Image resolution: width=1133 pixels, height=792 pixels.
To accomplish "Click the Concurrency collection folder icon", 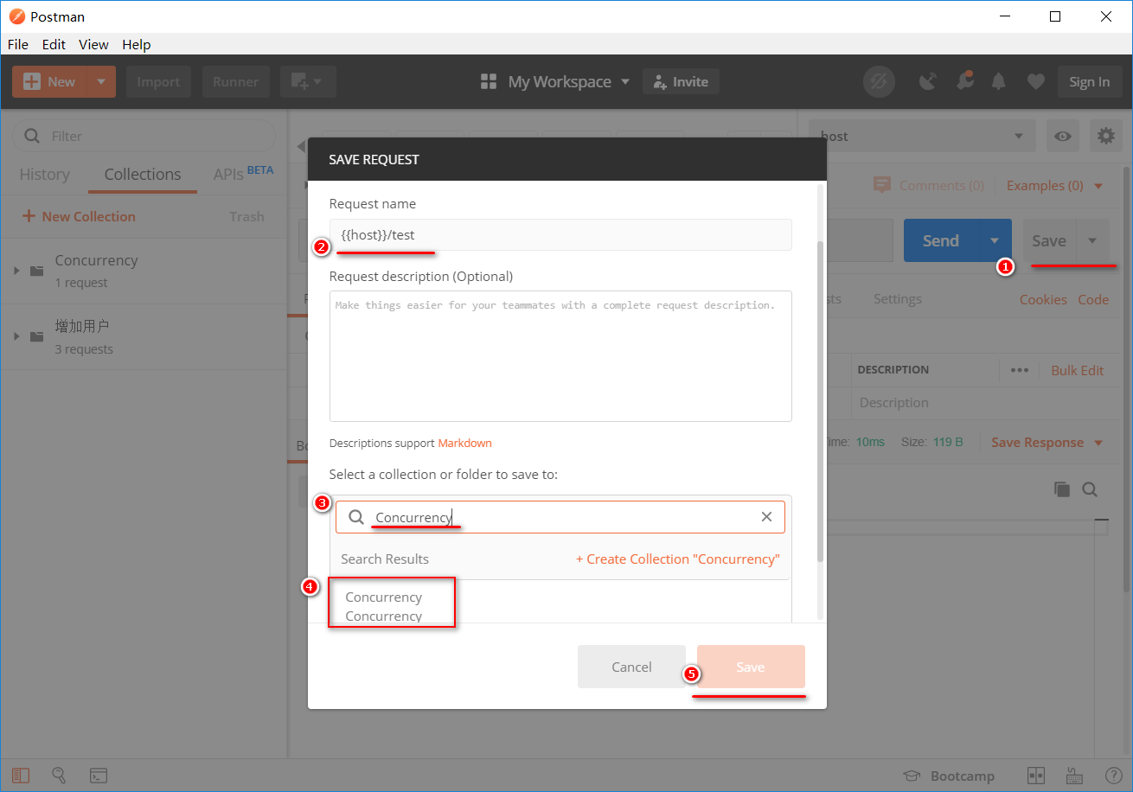I will click(37, 271).
